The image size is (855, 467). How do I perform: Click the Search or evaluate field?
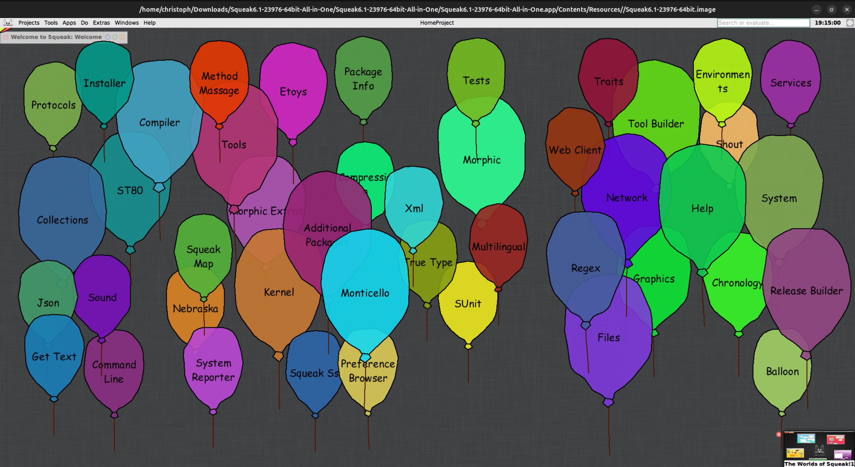(x=763, y=23)
